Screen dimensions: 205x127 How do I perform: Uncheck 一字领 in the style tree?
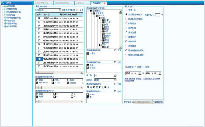click(x=103, y=33)
